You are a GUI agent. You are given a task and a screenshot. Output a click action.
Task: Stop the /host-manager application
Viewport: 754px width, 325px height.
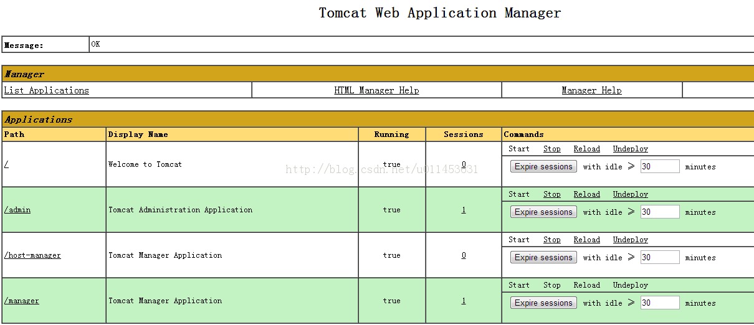pos(552,240)
